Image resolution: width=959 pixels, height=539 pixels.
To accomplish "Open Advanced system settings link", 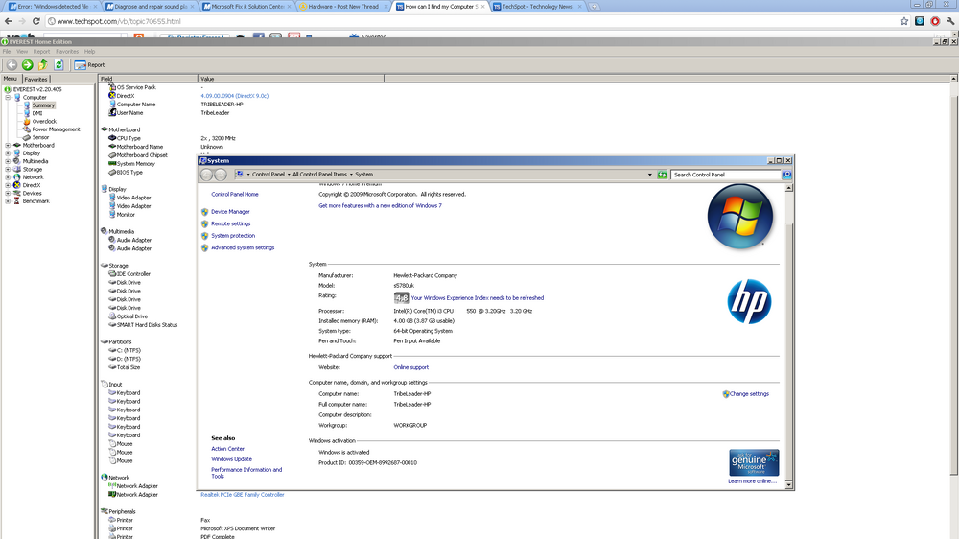I will click(x=243, y=247).
